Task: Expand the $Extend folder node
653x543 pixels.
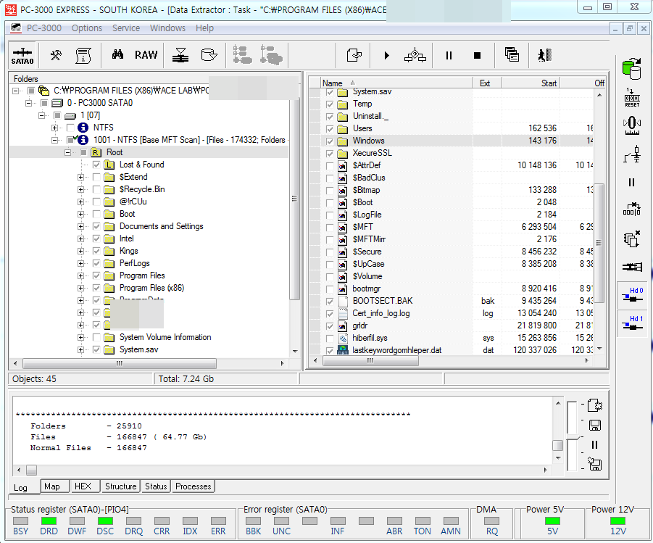Action: pos(80,177)
